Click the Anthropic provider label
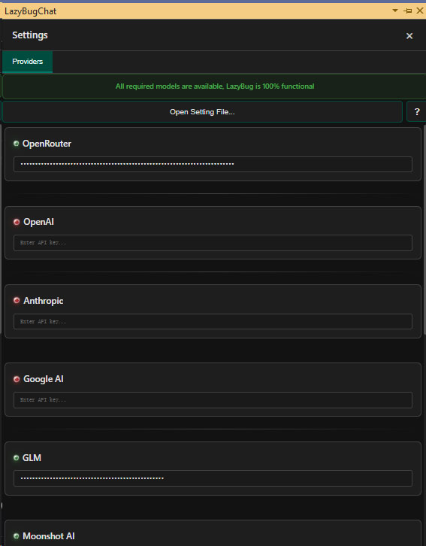 pyautogui.click(x=44, y=301)
